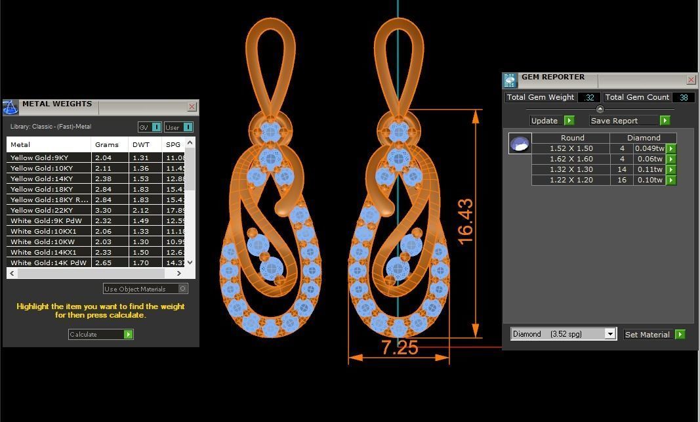Select the Yellow Gold:18KY row
This screenshot has height=422, width=700.
(x=96, y=189)
